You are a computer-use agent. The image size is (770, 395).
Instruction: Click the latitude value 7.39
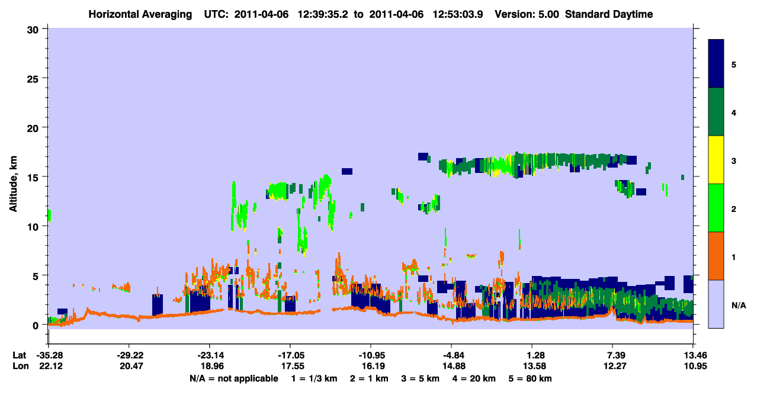(612, 355)
